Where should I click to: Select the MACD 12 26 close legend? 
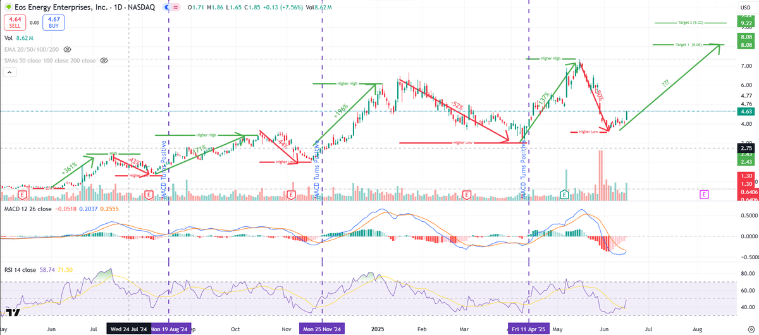(27, 208)
